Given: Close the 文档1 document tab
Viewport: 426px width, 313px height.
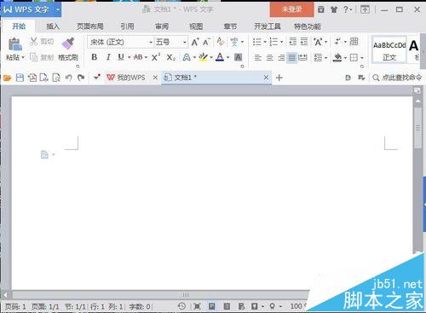Looking at the screenshot, I should pyautogui.click(x=266, y=78).
